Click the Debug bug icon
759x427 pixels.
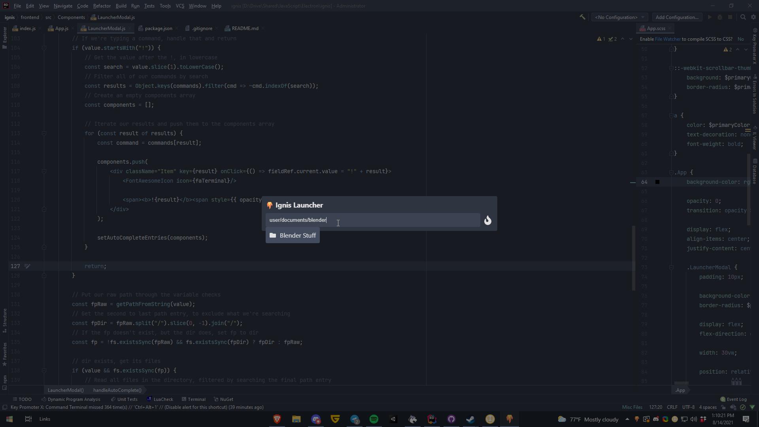[720, 17]
